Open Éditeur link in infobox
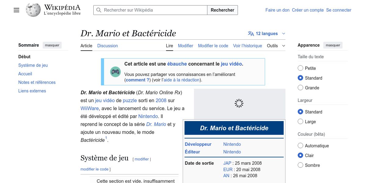This screenshot has width=366, height=183. pyautogui.click(x=192, y=152)
